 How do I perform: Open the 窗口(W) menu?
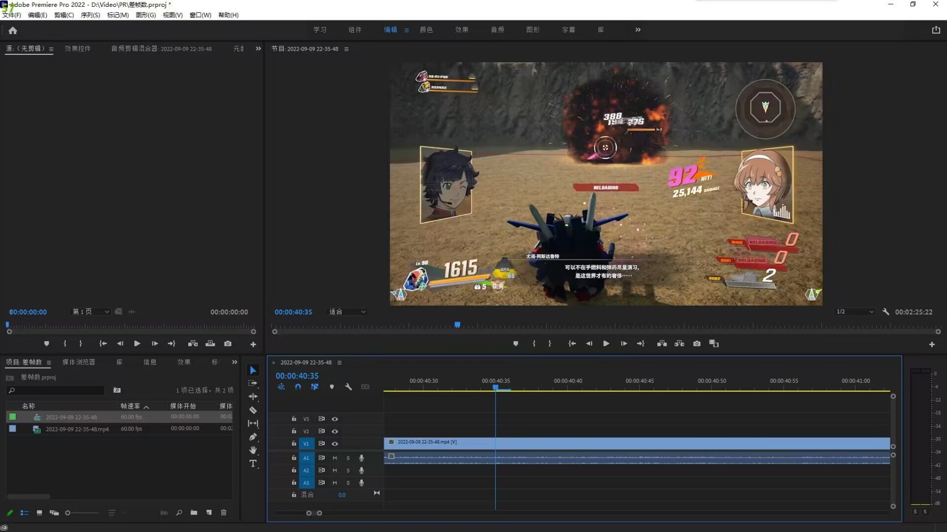(x=200, y=15)
